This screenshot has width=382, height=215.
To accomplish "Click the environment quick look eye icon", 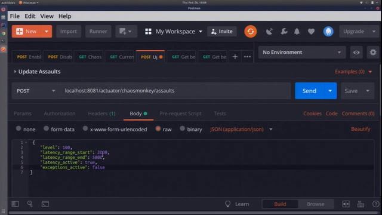I will click(x=356, y=53).
